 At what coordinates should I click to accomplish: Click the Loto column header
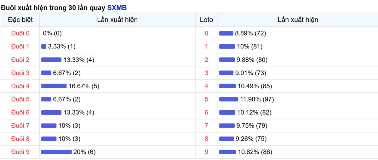[x=206, y=20]
